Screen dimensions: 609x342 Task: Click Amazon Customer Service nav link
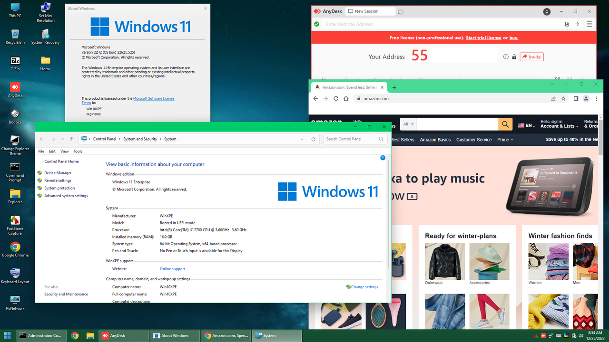click(x=474, y=140)
